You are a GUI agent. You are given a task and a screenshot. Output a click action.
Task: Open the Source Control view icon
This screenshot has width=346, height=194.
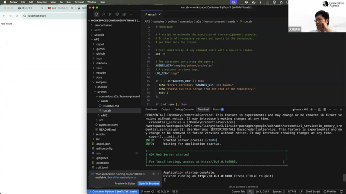coord(110,14)
